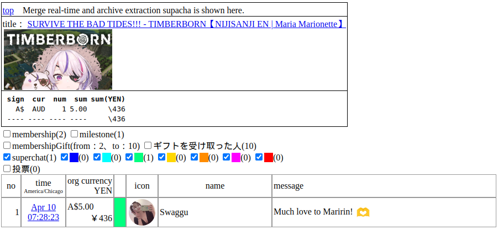Click the green tier cell in Swaggu's row
498x230 pixels.
point(120,212)
